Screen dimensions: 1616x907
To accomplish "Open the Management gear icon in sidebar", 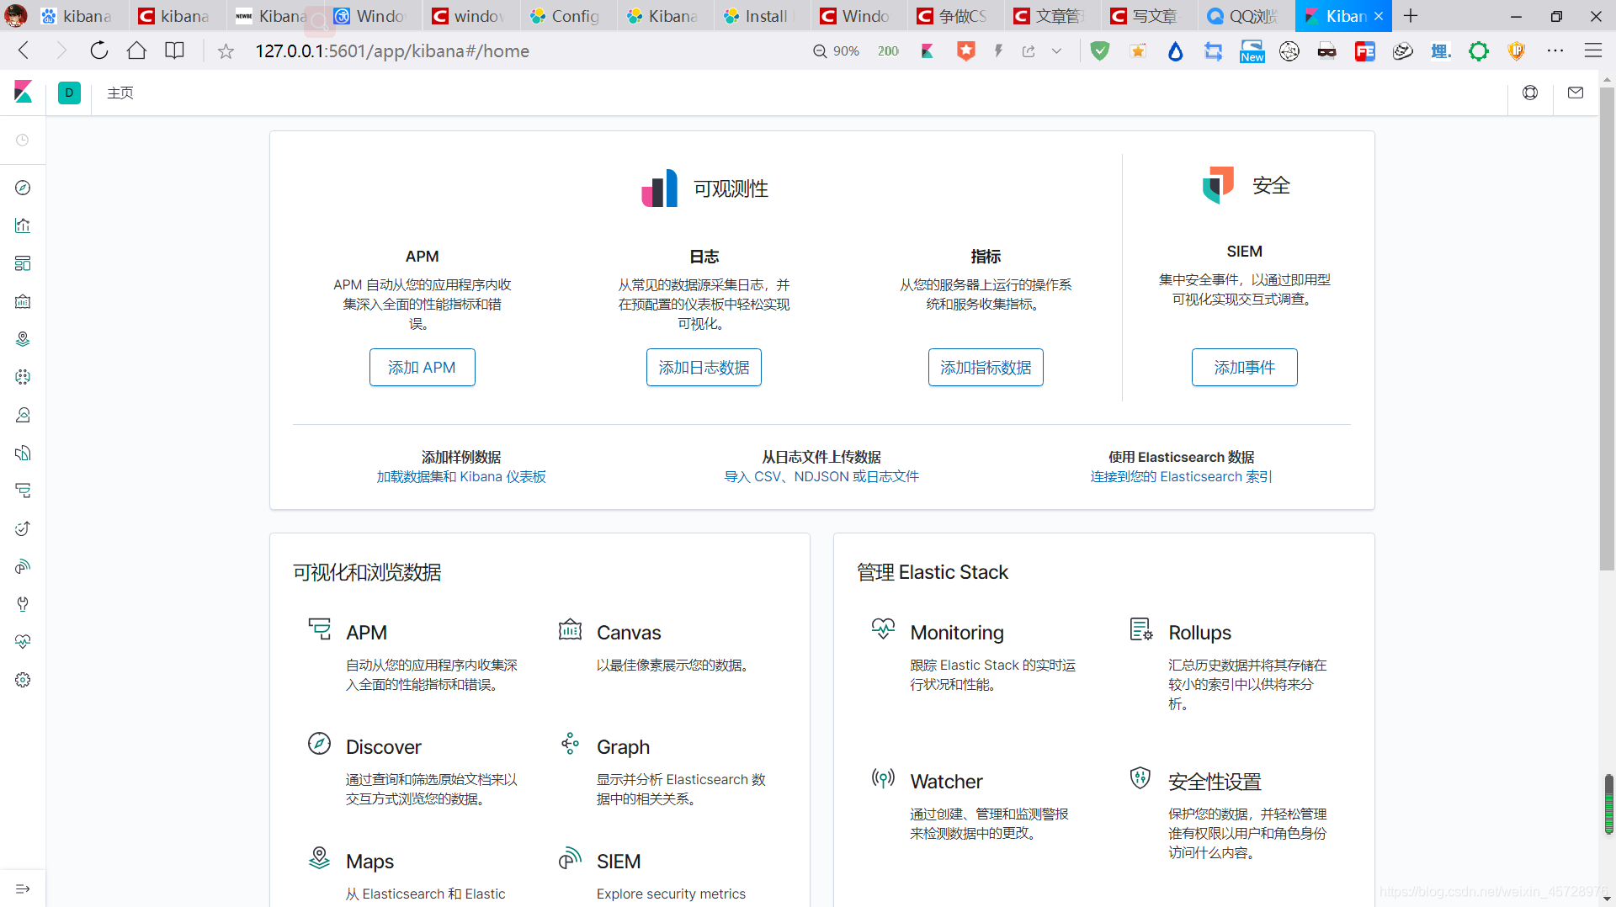I will pyautogui.click(x=23, y=680).
